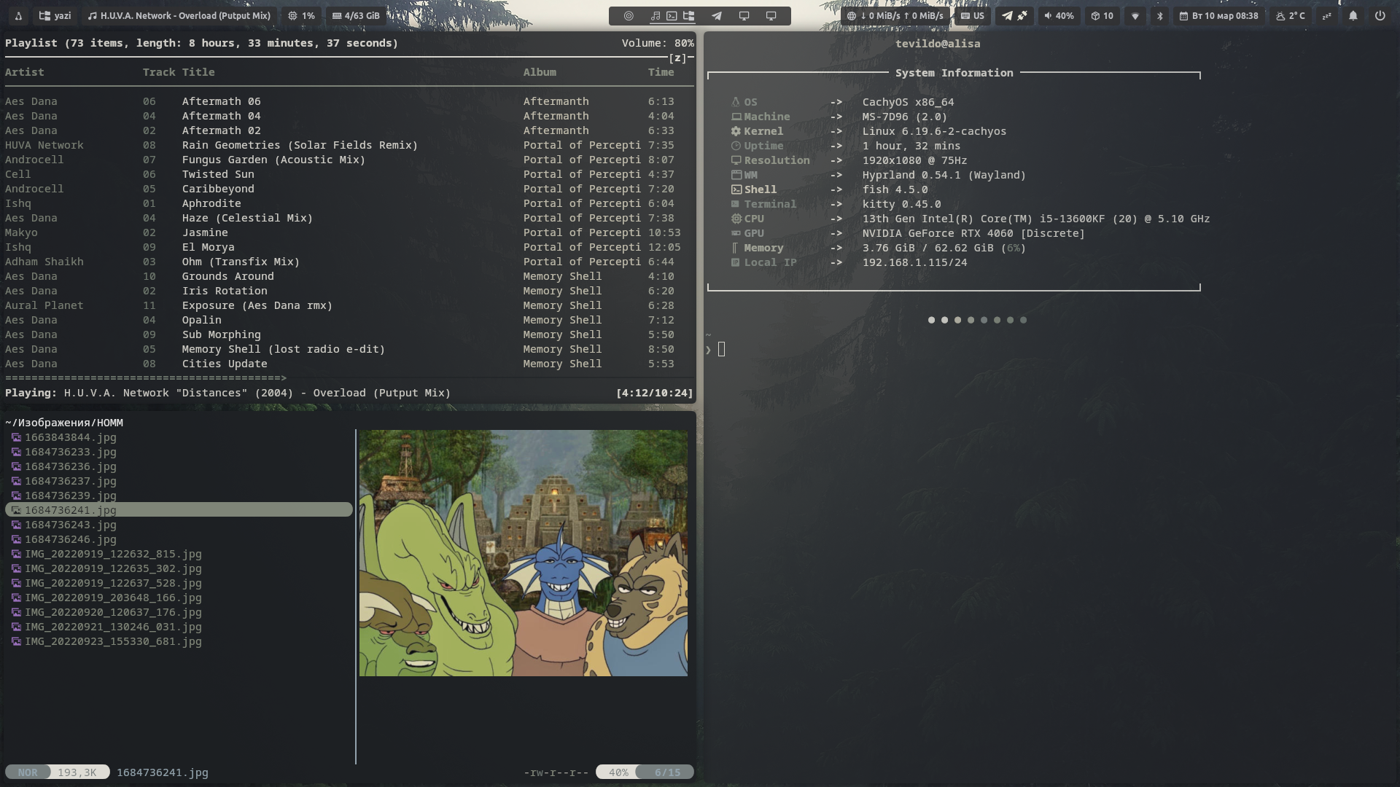This screenshot has width=1400, height=787.
Task: Click the yazi window title button
Action: [55, 15]
